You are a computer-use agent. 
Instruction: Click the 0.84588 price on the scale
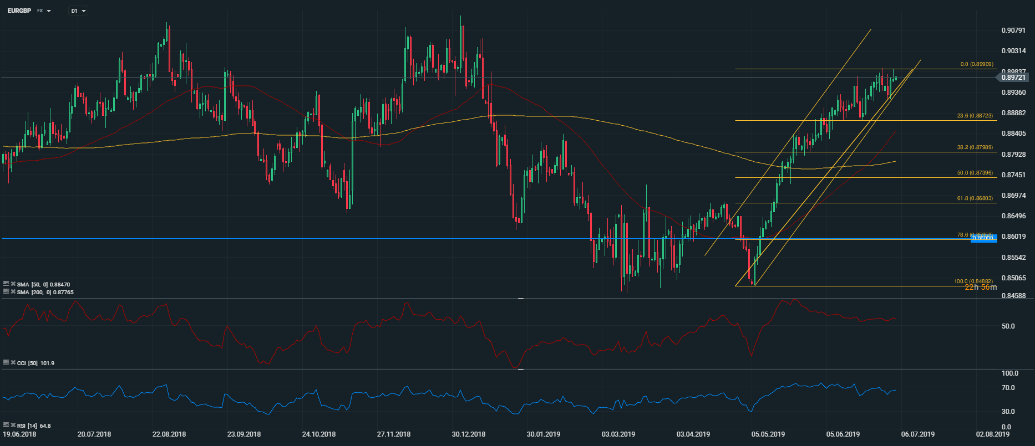(1013, 296)
